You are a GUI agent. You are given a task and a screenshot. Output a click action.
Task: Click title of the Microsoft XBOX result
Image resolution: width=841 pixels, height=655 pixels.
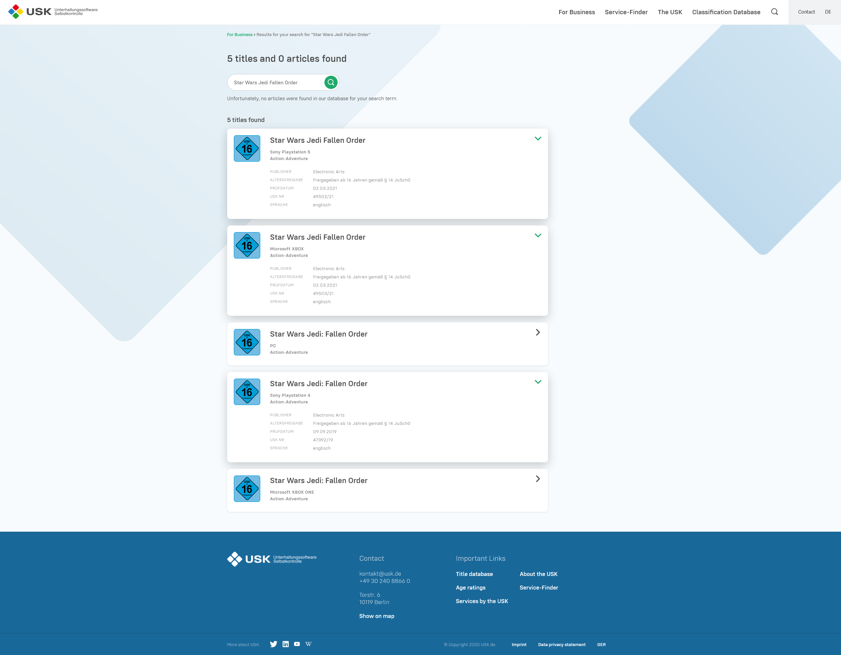click(317, 237)
